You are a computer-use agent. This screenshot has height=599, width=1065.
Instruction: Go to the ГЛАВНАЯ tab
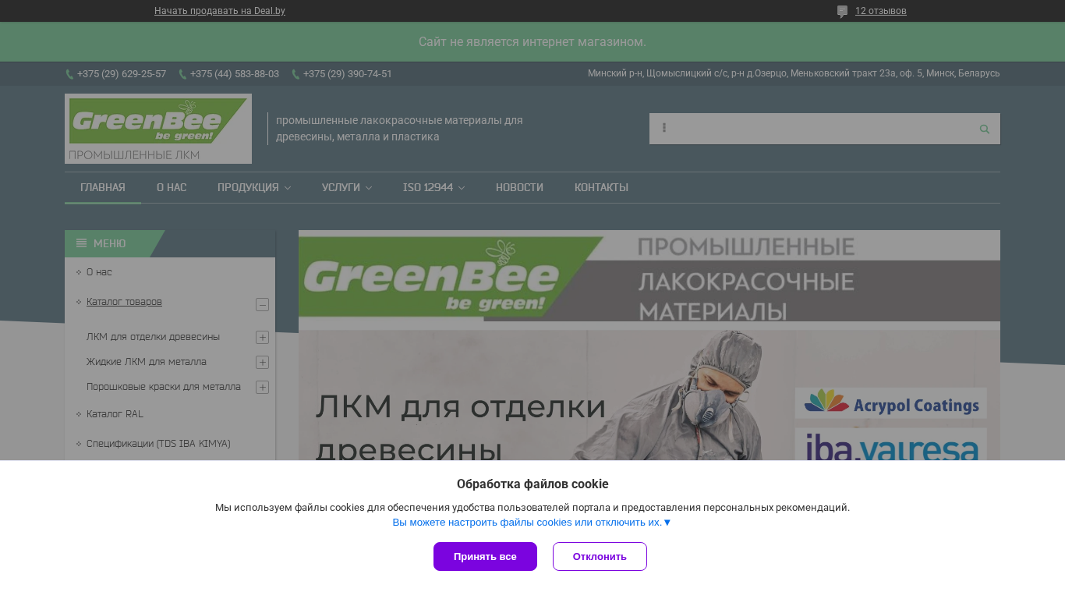tap(103, 188)
